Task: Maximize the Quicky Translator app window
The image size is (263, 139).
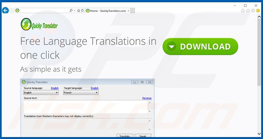Action: click(142, 82)
